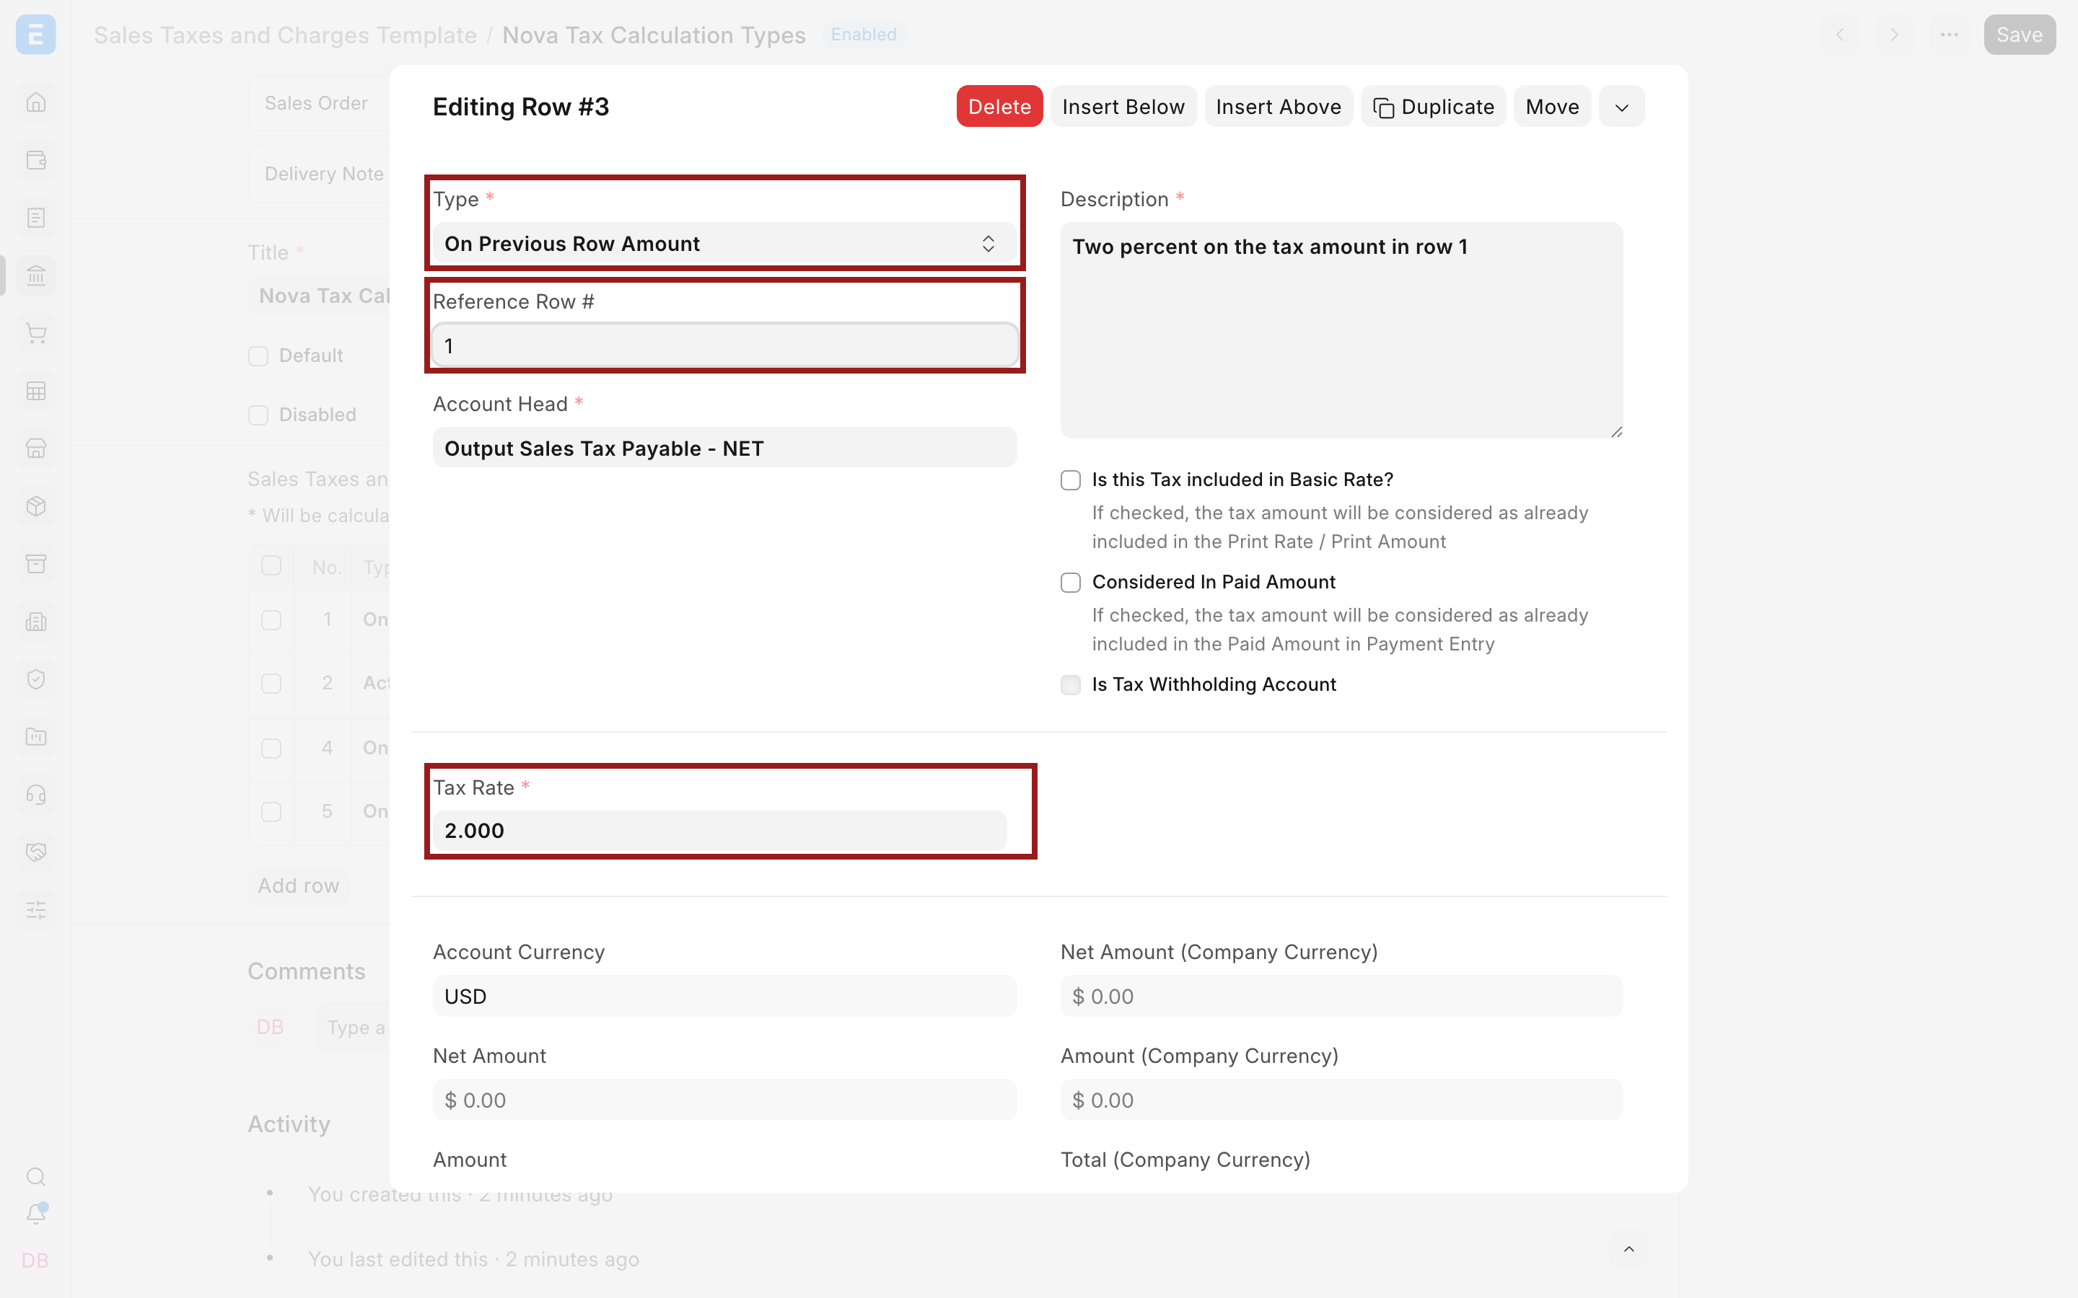Open the headset support icon in sidebar

[36, 795]
